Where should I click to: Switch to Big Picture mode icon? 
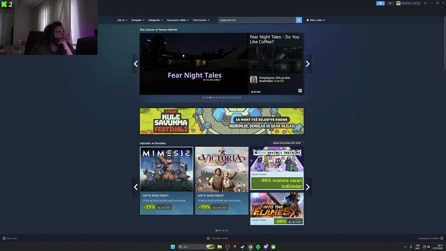pyautogui.click(x=425, y=3)
